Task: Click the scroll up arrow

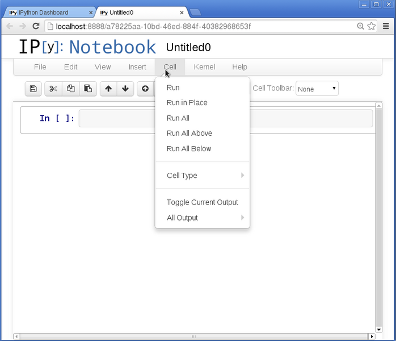Action: 378,106
